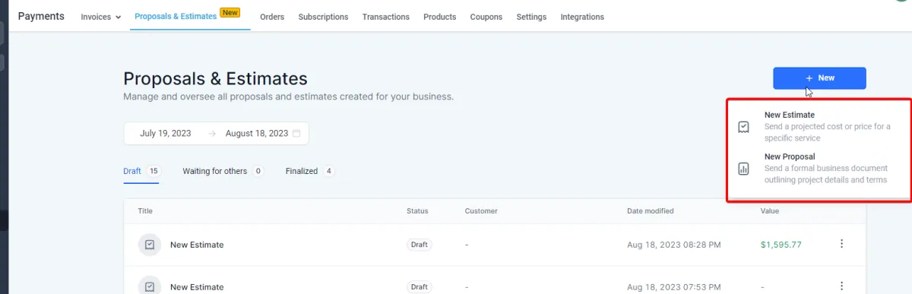Viewport: 912px width, 294px height.
Task: Click the Date modified column header
Action: pyautogui.click(x=650, y=210)
